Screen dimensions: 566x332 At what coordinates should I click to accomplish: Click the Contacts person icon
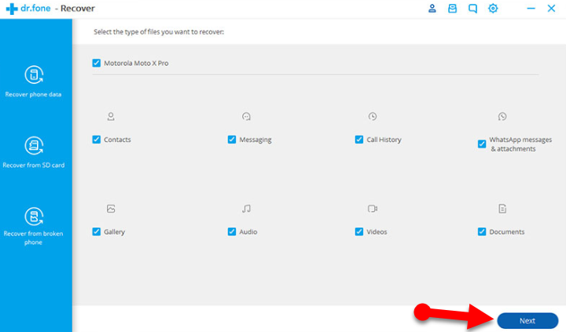(x=111, y=117)
